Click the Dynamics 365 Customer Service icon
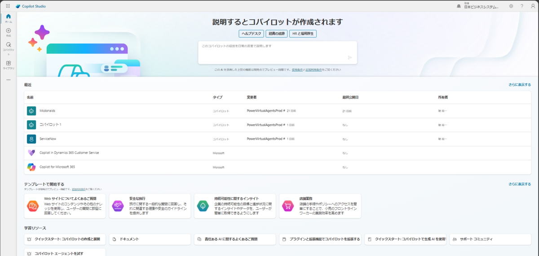 coord(31,153)
